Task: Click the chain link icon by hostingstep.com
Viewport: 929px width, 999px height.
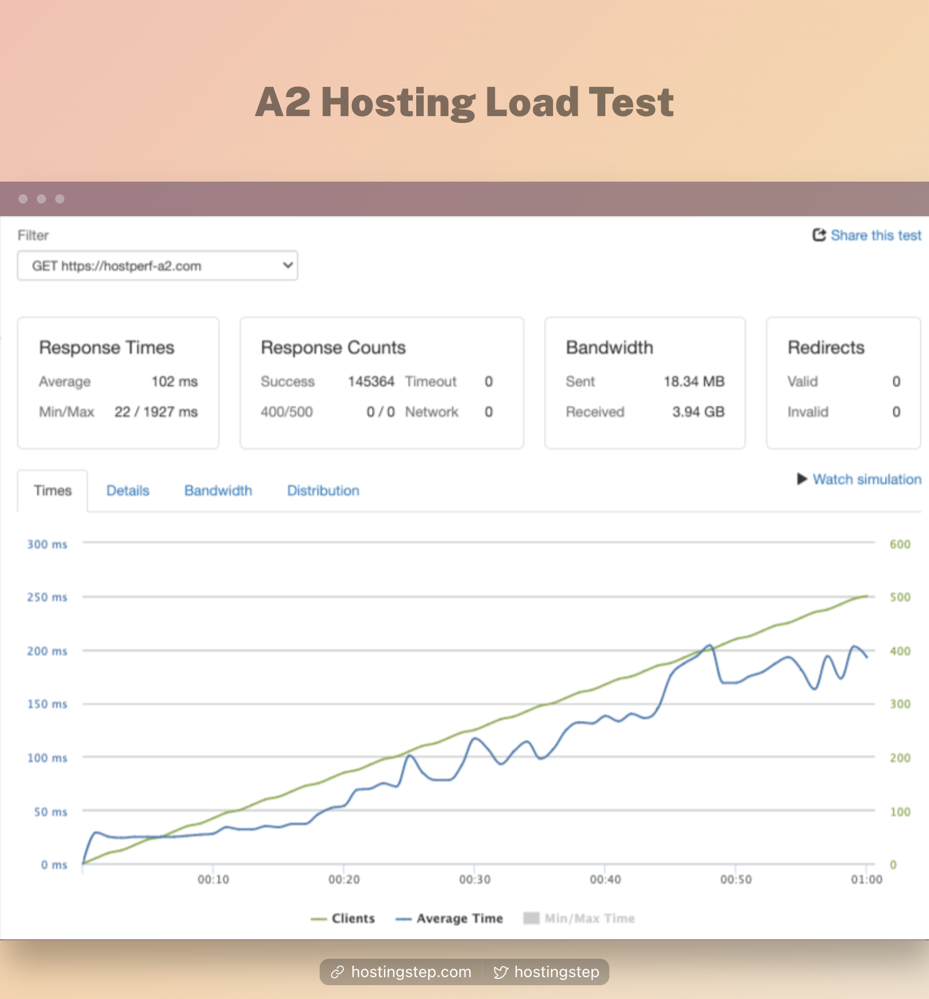Action: click(x=337, y=972)
